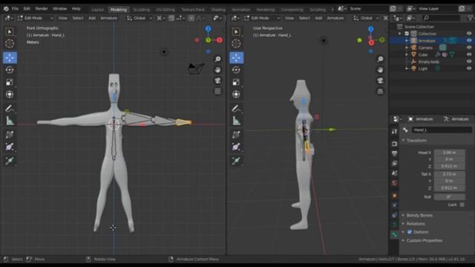Select the Annotate tool in left viewport
The image size is (475, 267).
click(10, 108)
